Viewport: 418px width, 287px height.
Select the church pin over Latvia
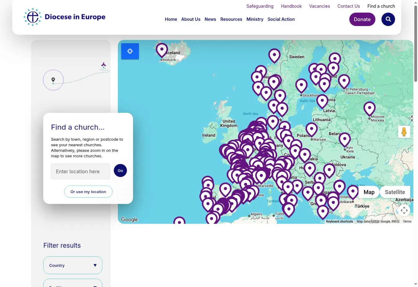(322, 102)
